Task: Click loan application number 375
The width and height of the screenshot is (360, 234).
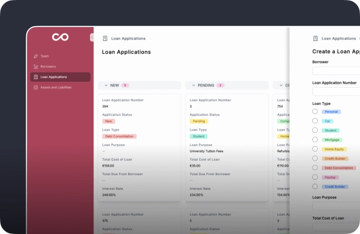Action: point(105,221)
